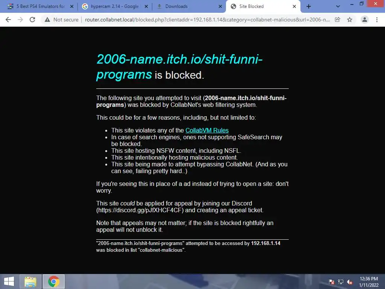Reload the Site Blocked page
Viewport: 385px width, 289px height.
click(32, 20)
